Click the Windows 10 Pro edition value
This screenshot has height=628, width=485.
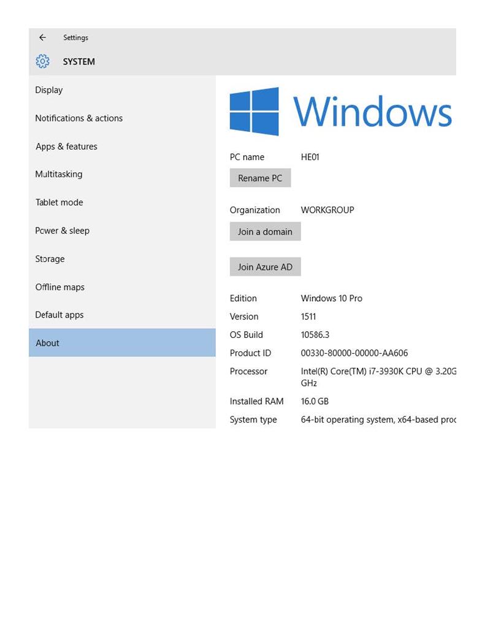[x=332, y=299]
